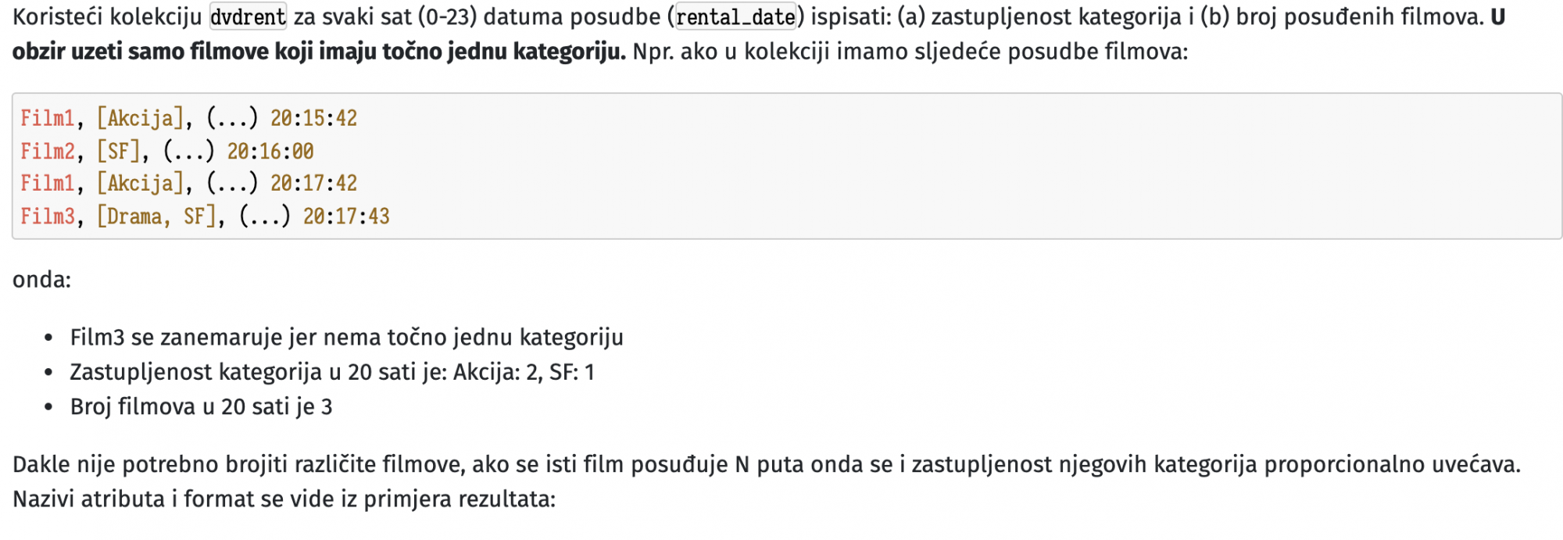Click the paragraph starting Dakle nije potrebno

click(767, 464)
